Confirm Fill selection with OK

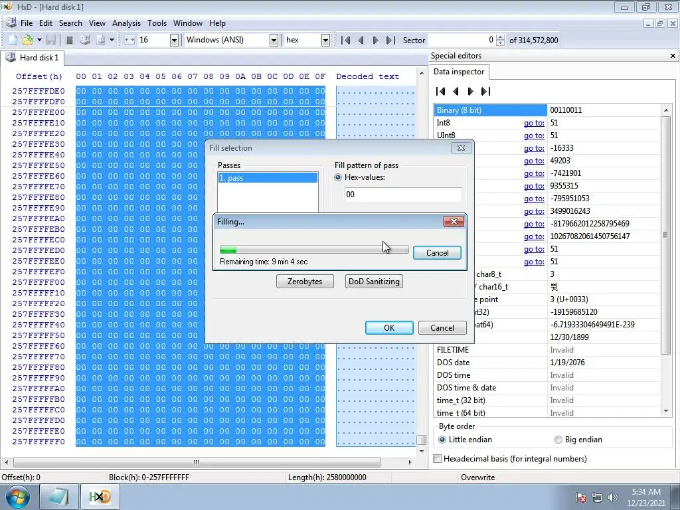coord(389,328)
